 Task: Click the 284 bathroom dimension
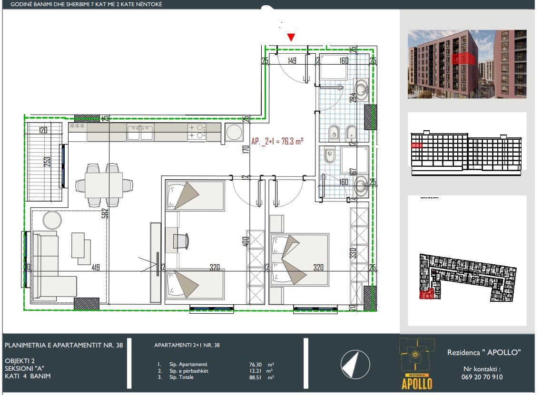(353, 97)
